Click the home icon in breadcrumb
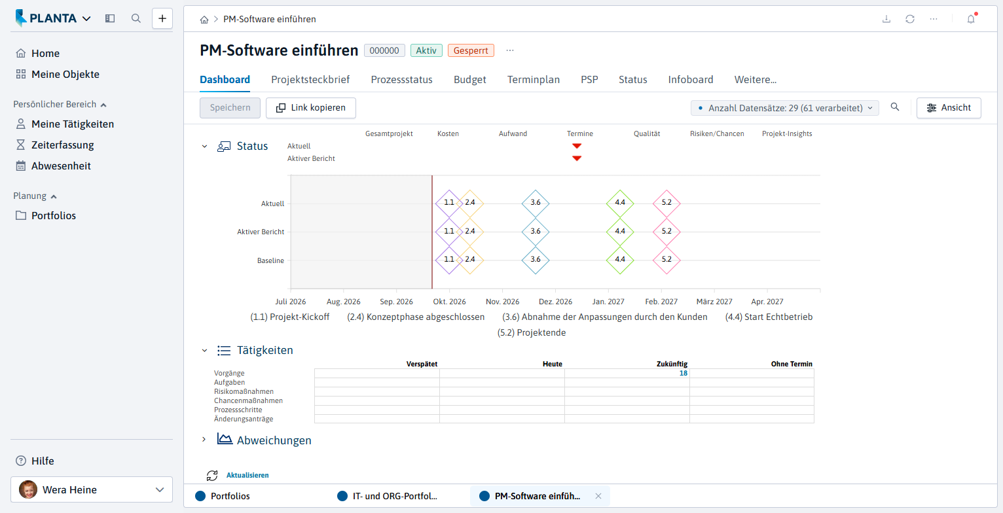This screenshot has height=513, width=1003. pos(204,20)
